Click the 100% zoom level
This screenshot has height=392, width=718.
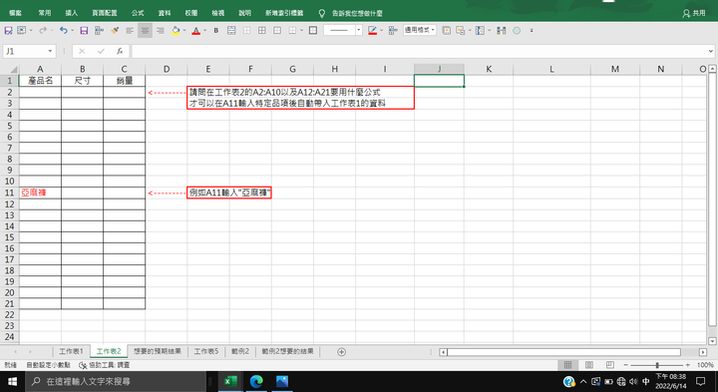pyautogui.click(x=705, y=365)
